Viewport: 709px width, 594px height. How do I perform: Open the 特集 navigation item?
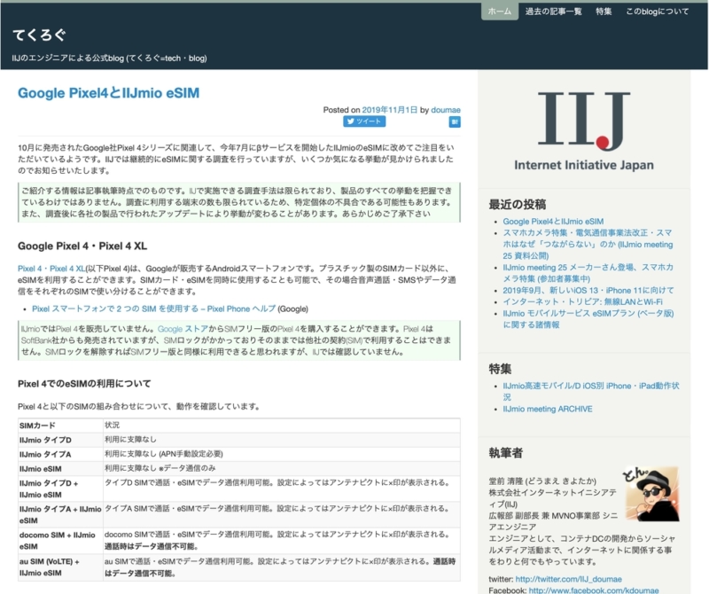604,12
